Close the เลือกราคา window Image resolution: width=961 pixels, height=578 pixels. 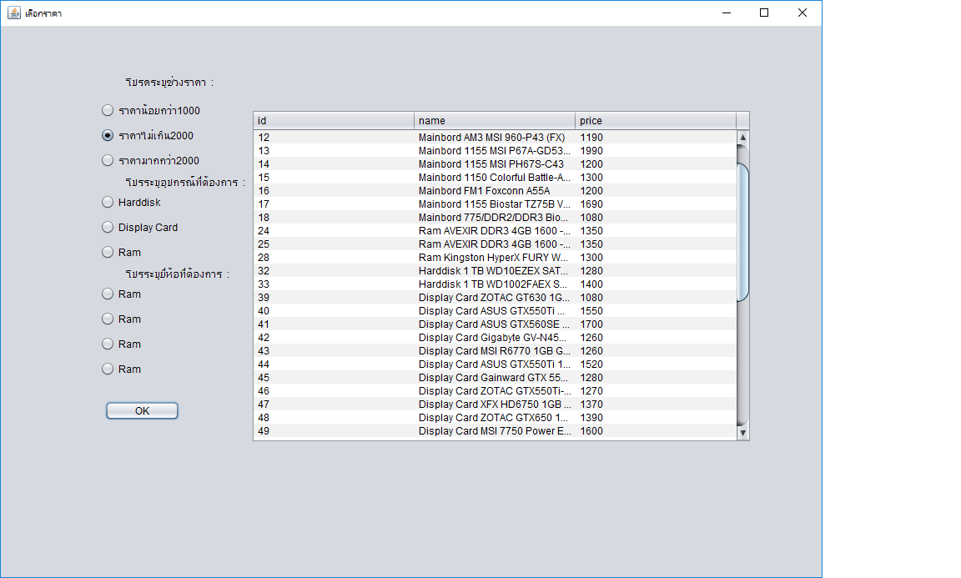(x=803, y=13)
